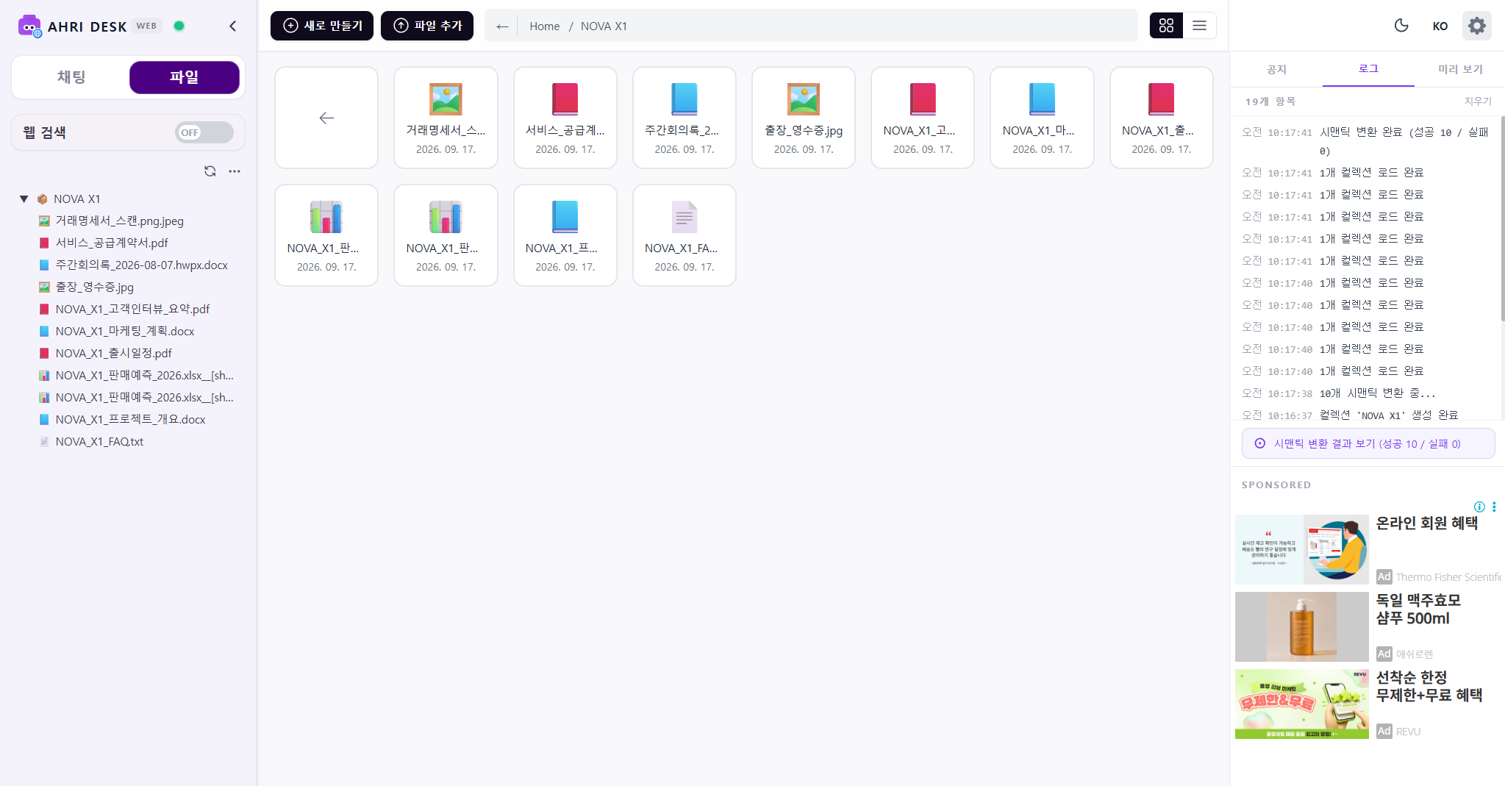Open 시맨틱 변환 결과 보기 link
Viewport: 1505px width, 786px height.
1368,443
